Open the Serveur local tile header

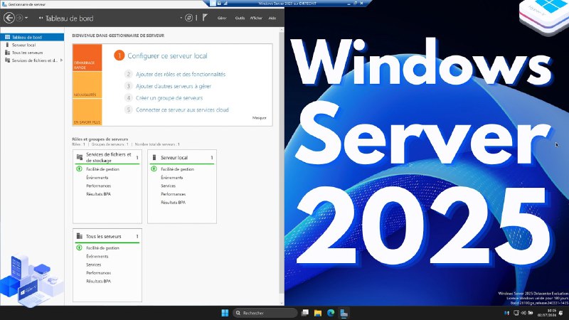[x=182, y=157]
